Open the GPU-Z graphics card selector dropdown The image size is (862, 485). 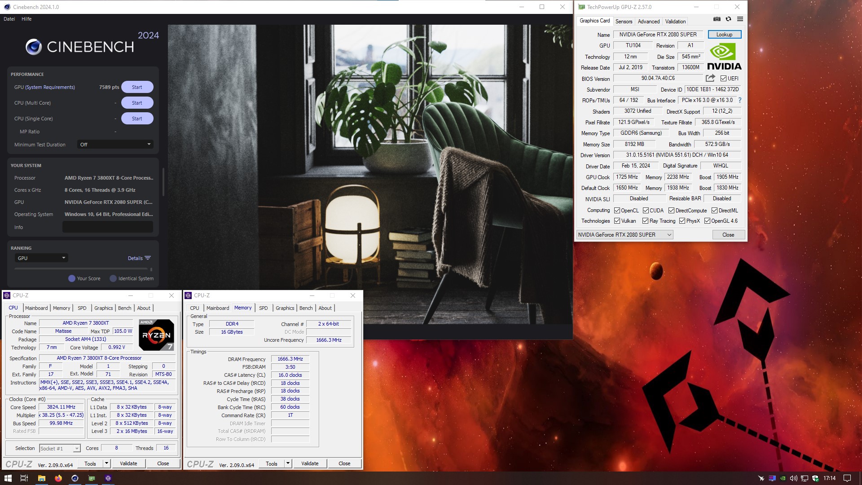point(625,235)
